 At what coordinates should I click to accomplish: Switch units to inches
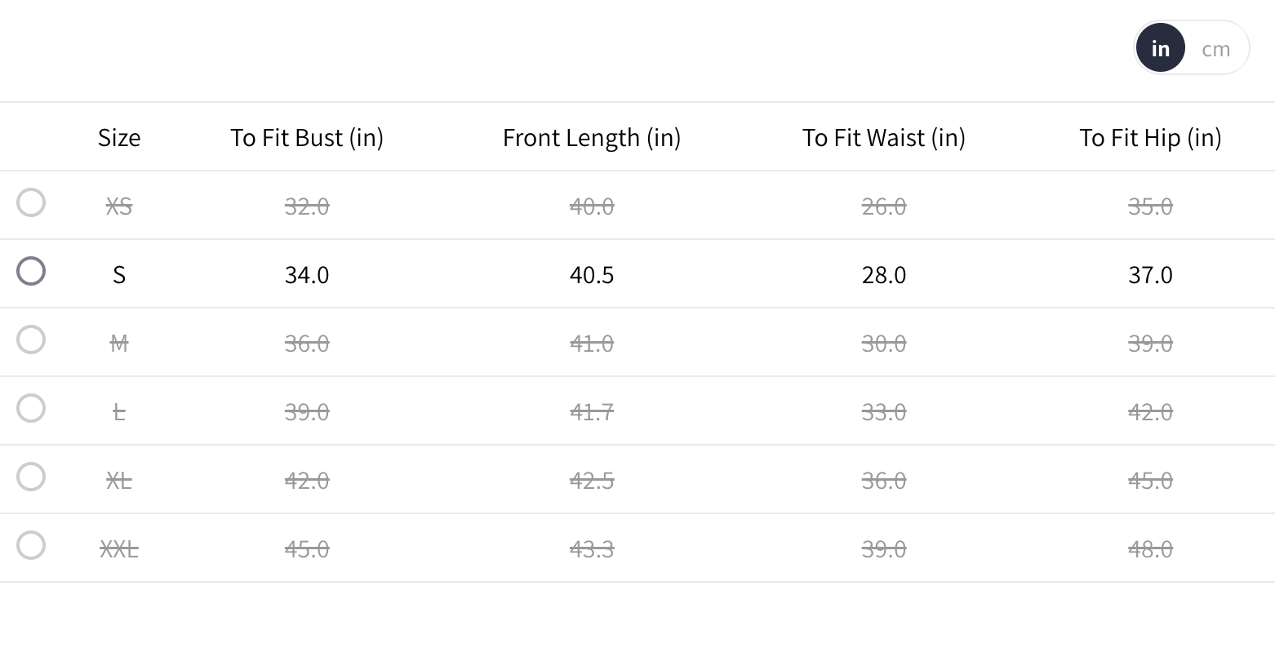[1160, 49]
